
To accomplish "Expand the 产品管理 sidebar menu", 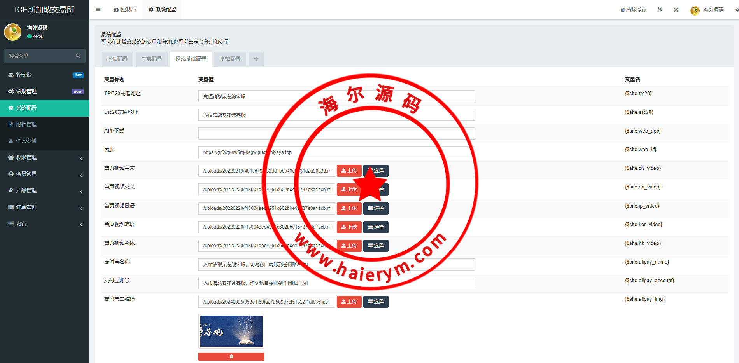I will pyautogui.click(x=45, y=191).
